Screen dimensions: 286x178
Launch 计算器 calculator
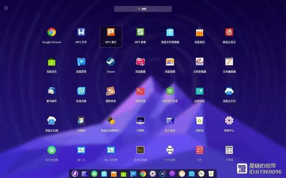click(x=229, y=150)
